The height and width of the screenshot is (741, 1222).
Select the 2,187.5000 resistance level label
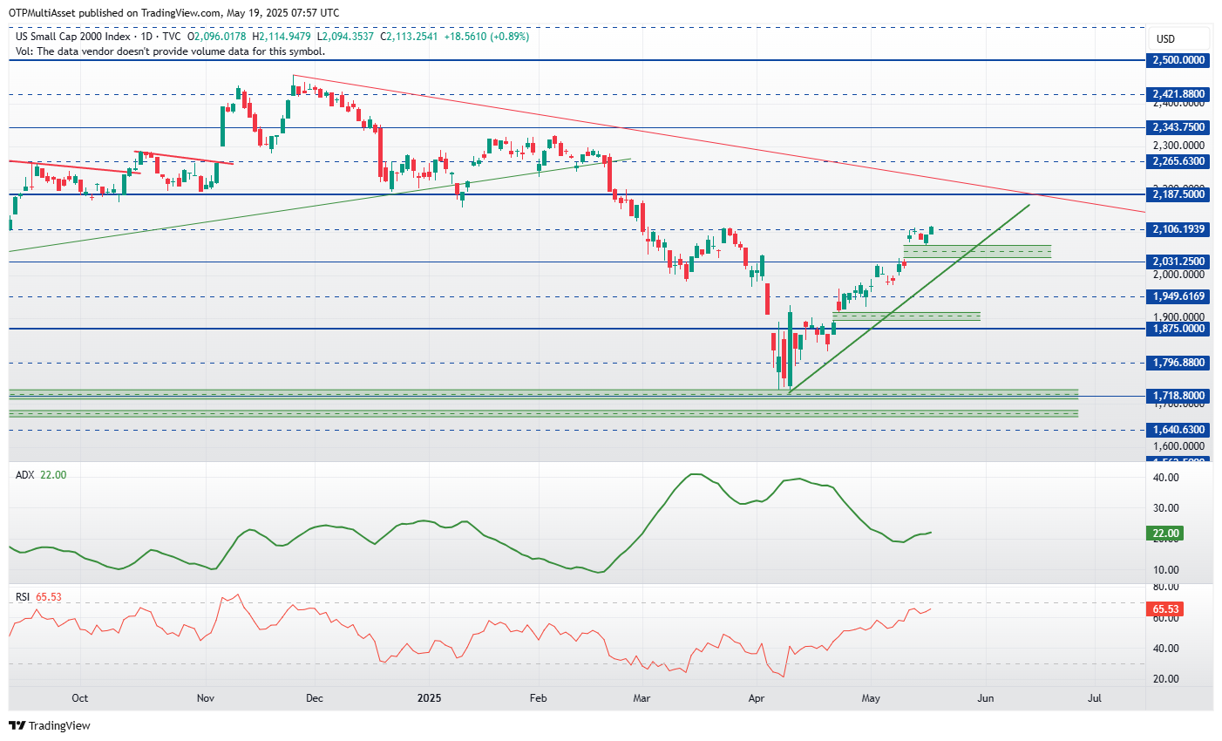(x=1178, y=194)
